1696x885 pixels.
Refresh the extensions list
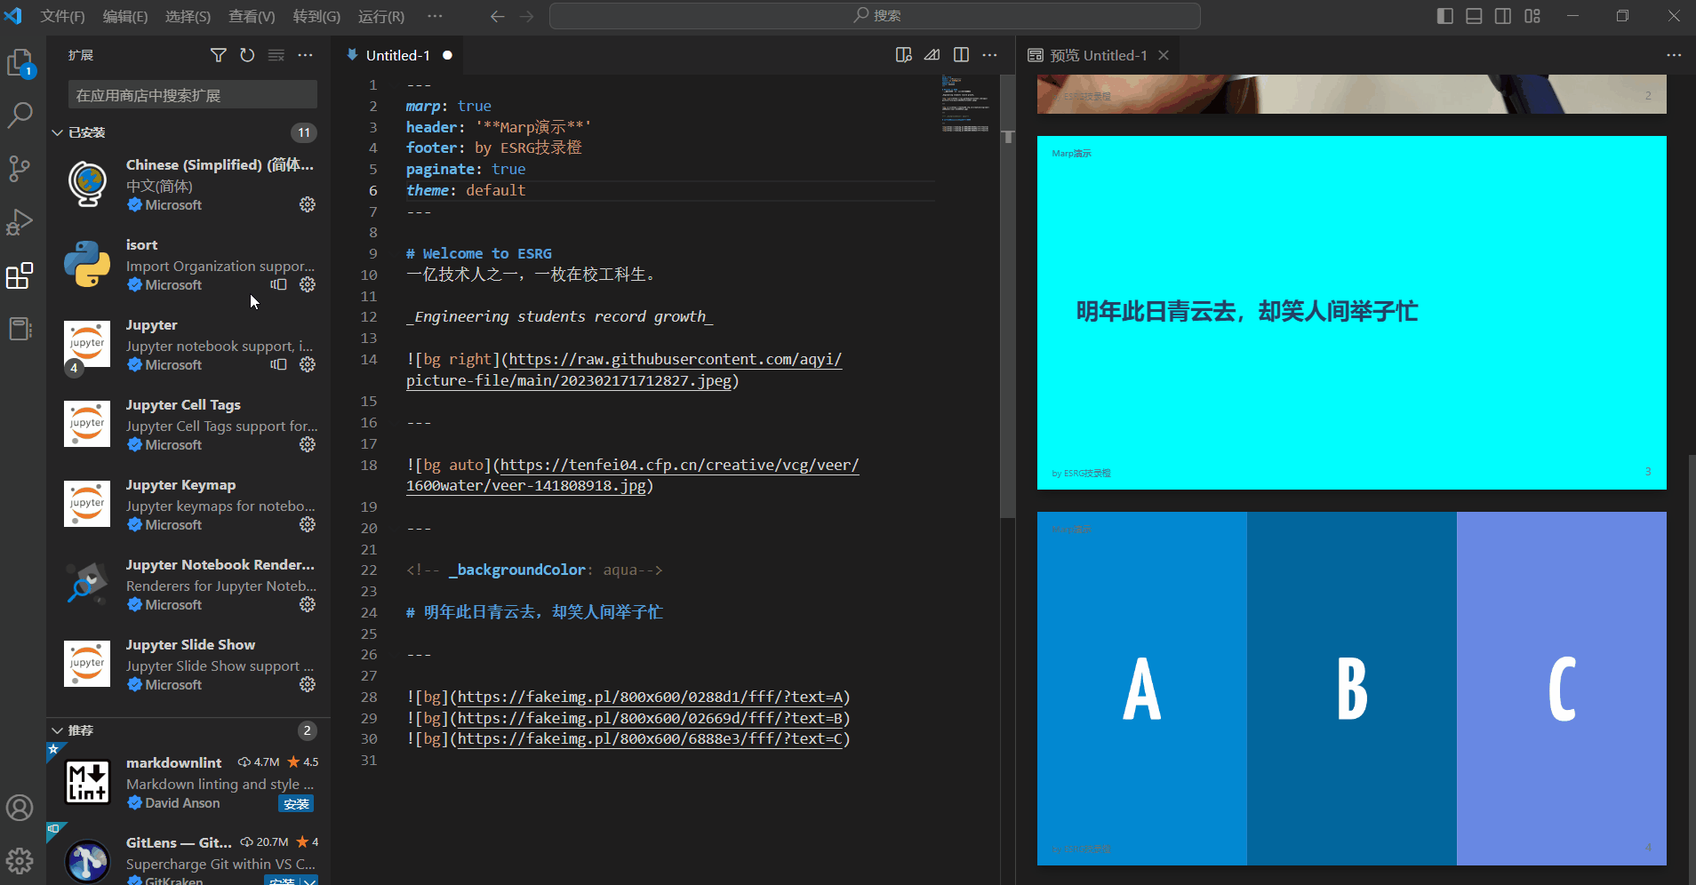(x=247, y=55)
